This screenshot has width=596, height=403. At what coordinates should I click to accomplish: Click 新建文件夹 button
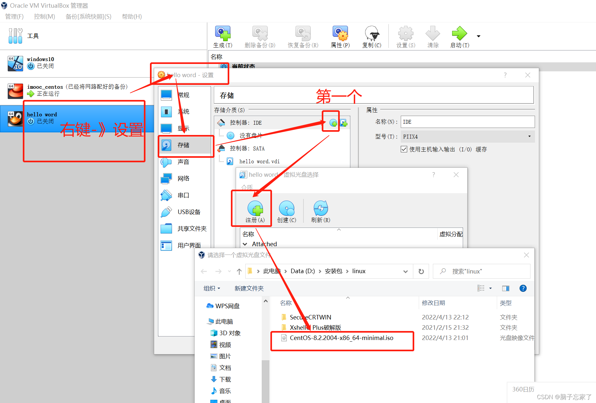(249, 289)
